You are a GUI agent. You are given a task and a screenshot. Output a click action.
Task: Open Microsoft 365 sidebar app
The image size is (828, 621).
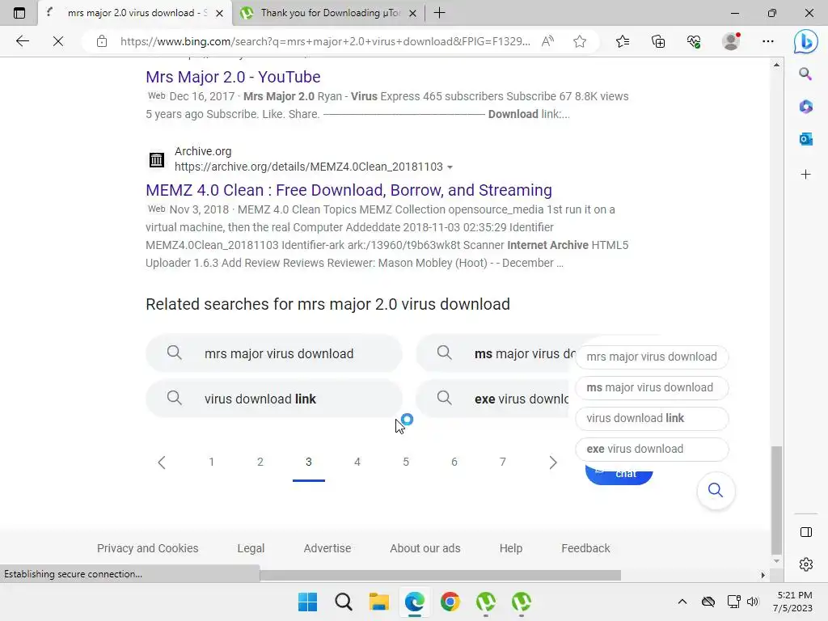coord(805,107)
